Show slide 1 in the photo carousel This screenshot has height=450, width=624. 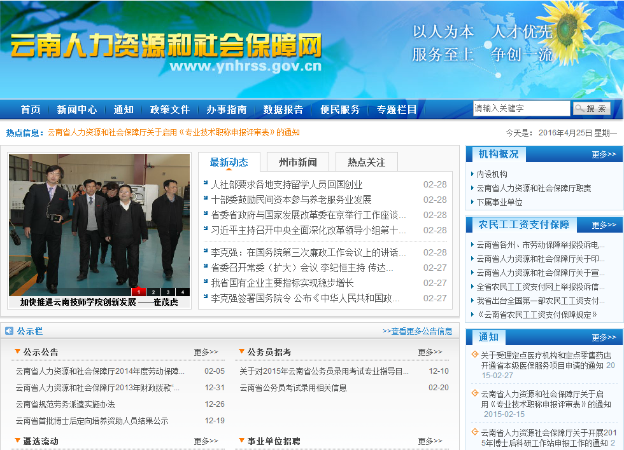[x=139, y=292]
